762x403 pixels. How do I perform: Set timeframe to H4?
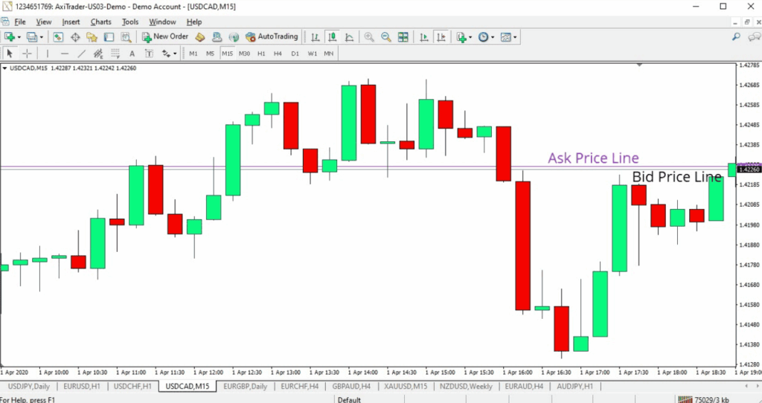pos(278,54)
